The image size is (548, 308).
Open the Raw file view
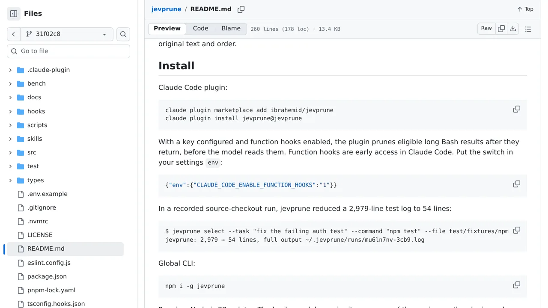[486, 29]
